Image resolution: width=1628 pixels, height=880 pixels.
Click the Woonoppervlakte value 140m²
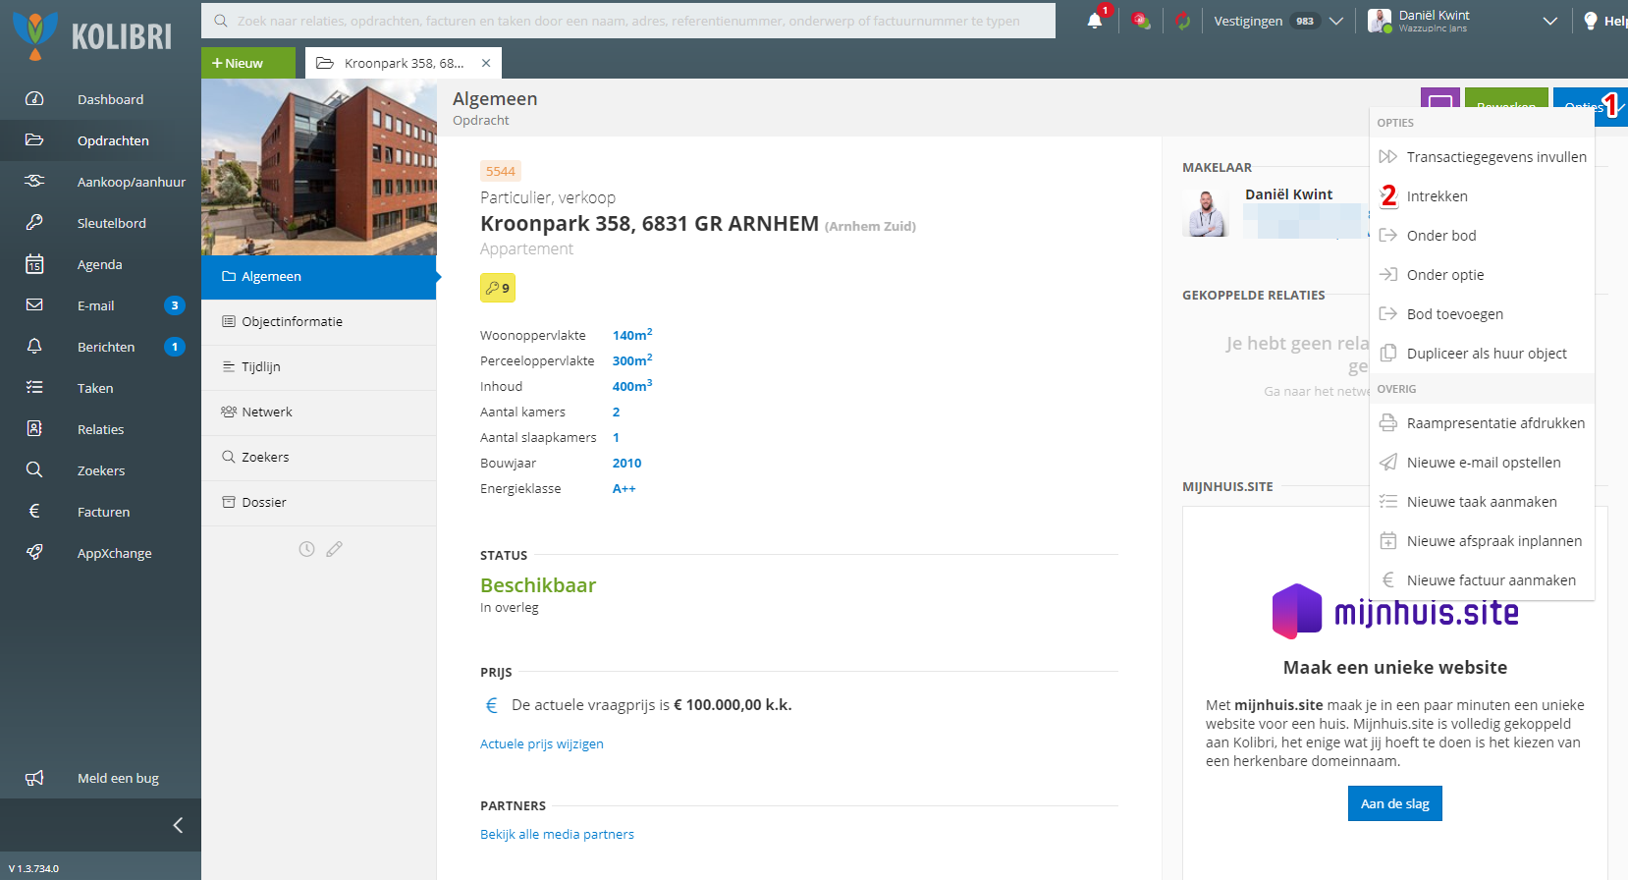click(x=632, y=335)
